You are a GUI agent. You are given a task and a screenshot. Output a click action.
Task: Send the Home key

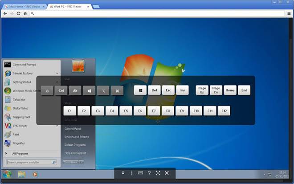[x=230, y=90]
